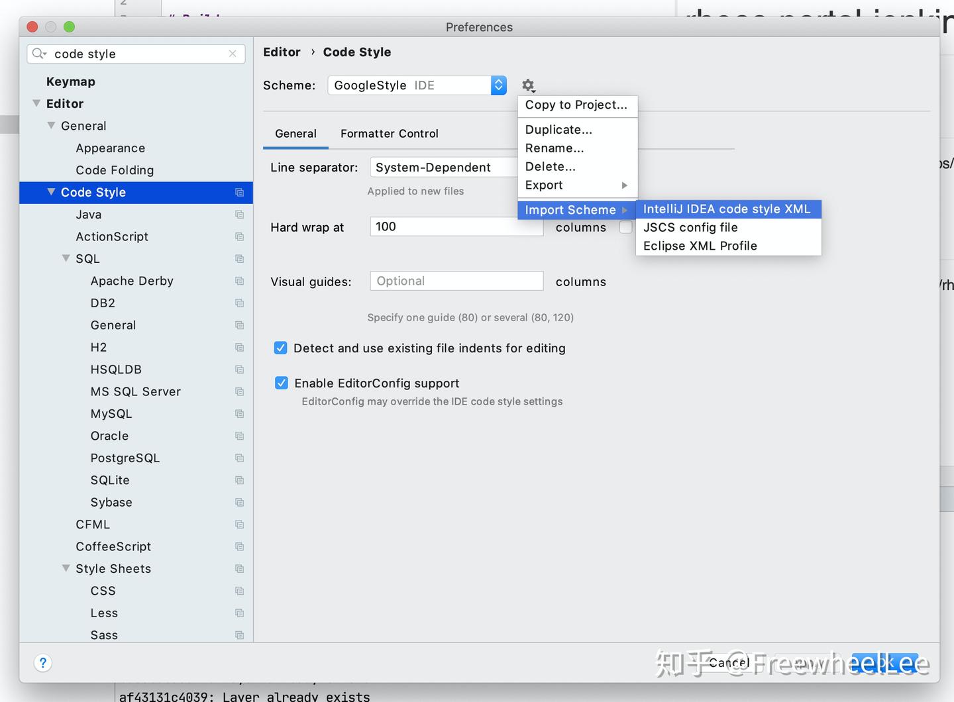Collapse the SQL tree section
The image size is (954, 702).
click(x=66, y=258)
